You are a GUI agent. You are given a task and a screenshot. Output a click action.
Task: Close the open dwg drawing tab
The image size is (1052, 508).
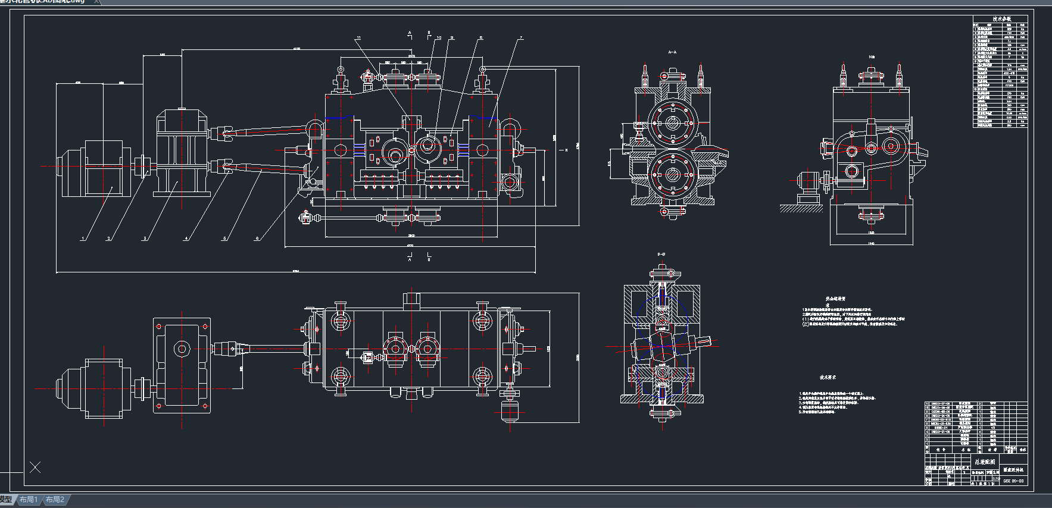pyautogui.click(x=97, y=2)
